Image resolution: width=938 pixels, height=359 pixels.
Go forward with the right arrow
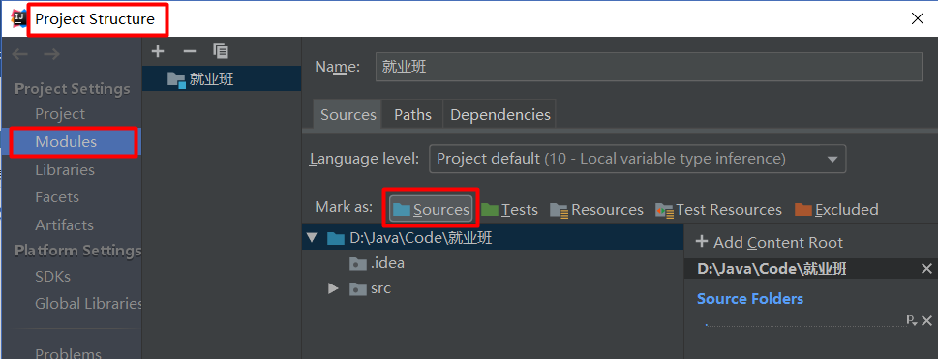(x=51, y=54)
